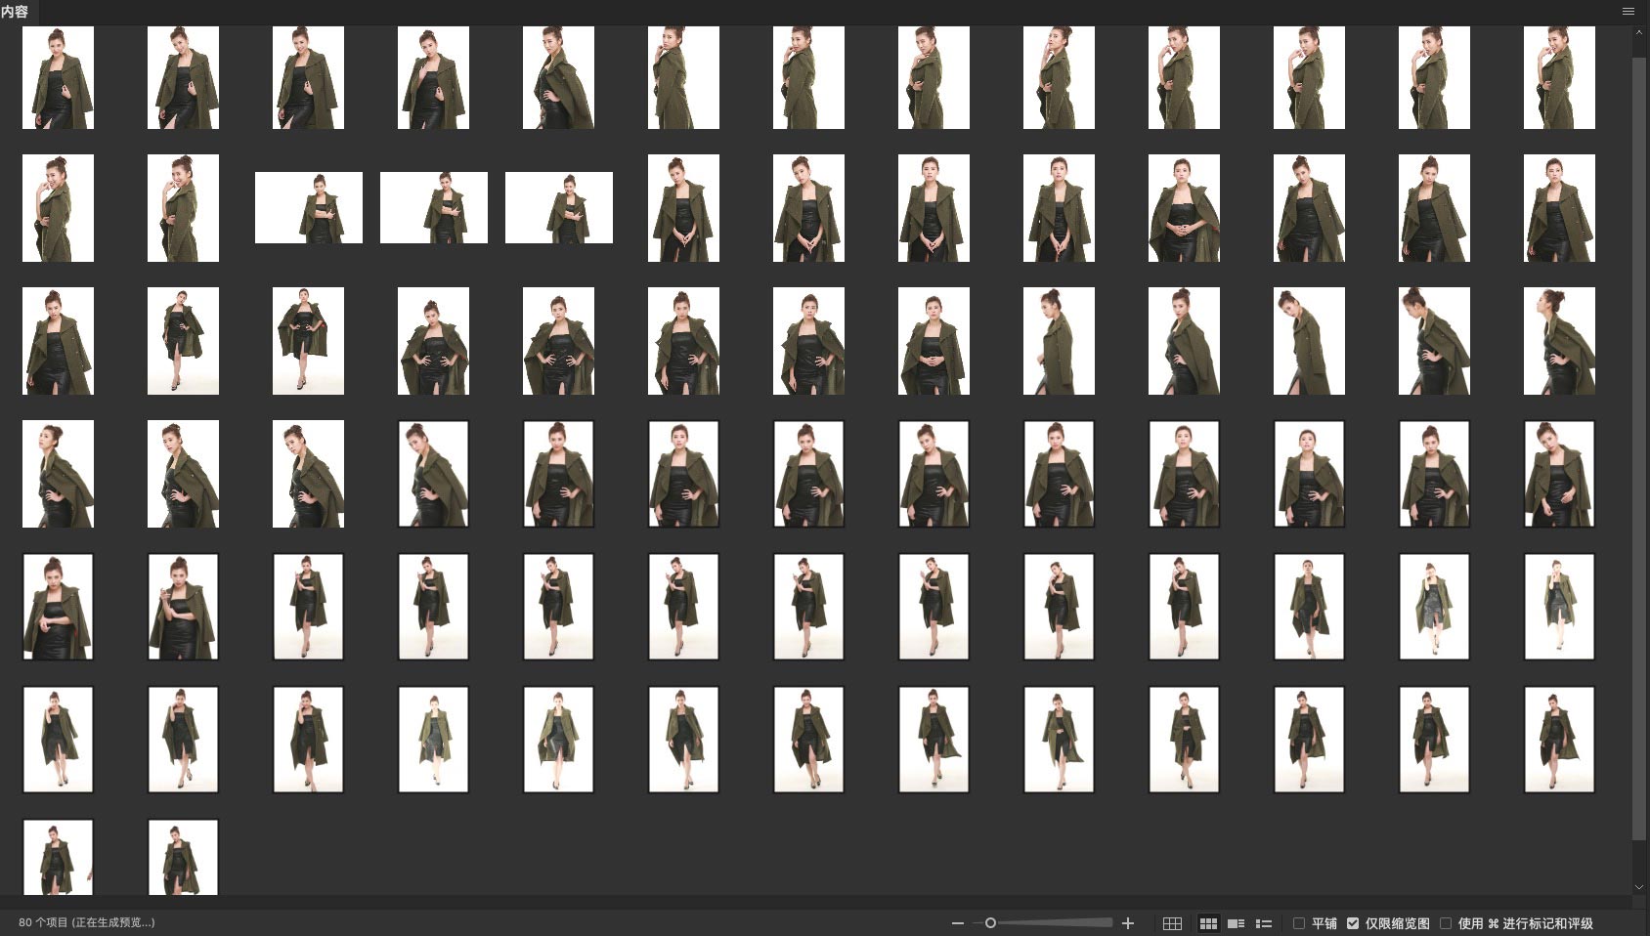This screenshot has height=936, width=1650.
Task: Select the 内容 panel tab
Action: (16, 12)
